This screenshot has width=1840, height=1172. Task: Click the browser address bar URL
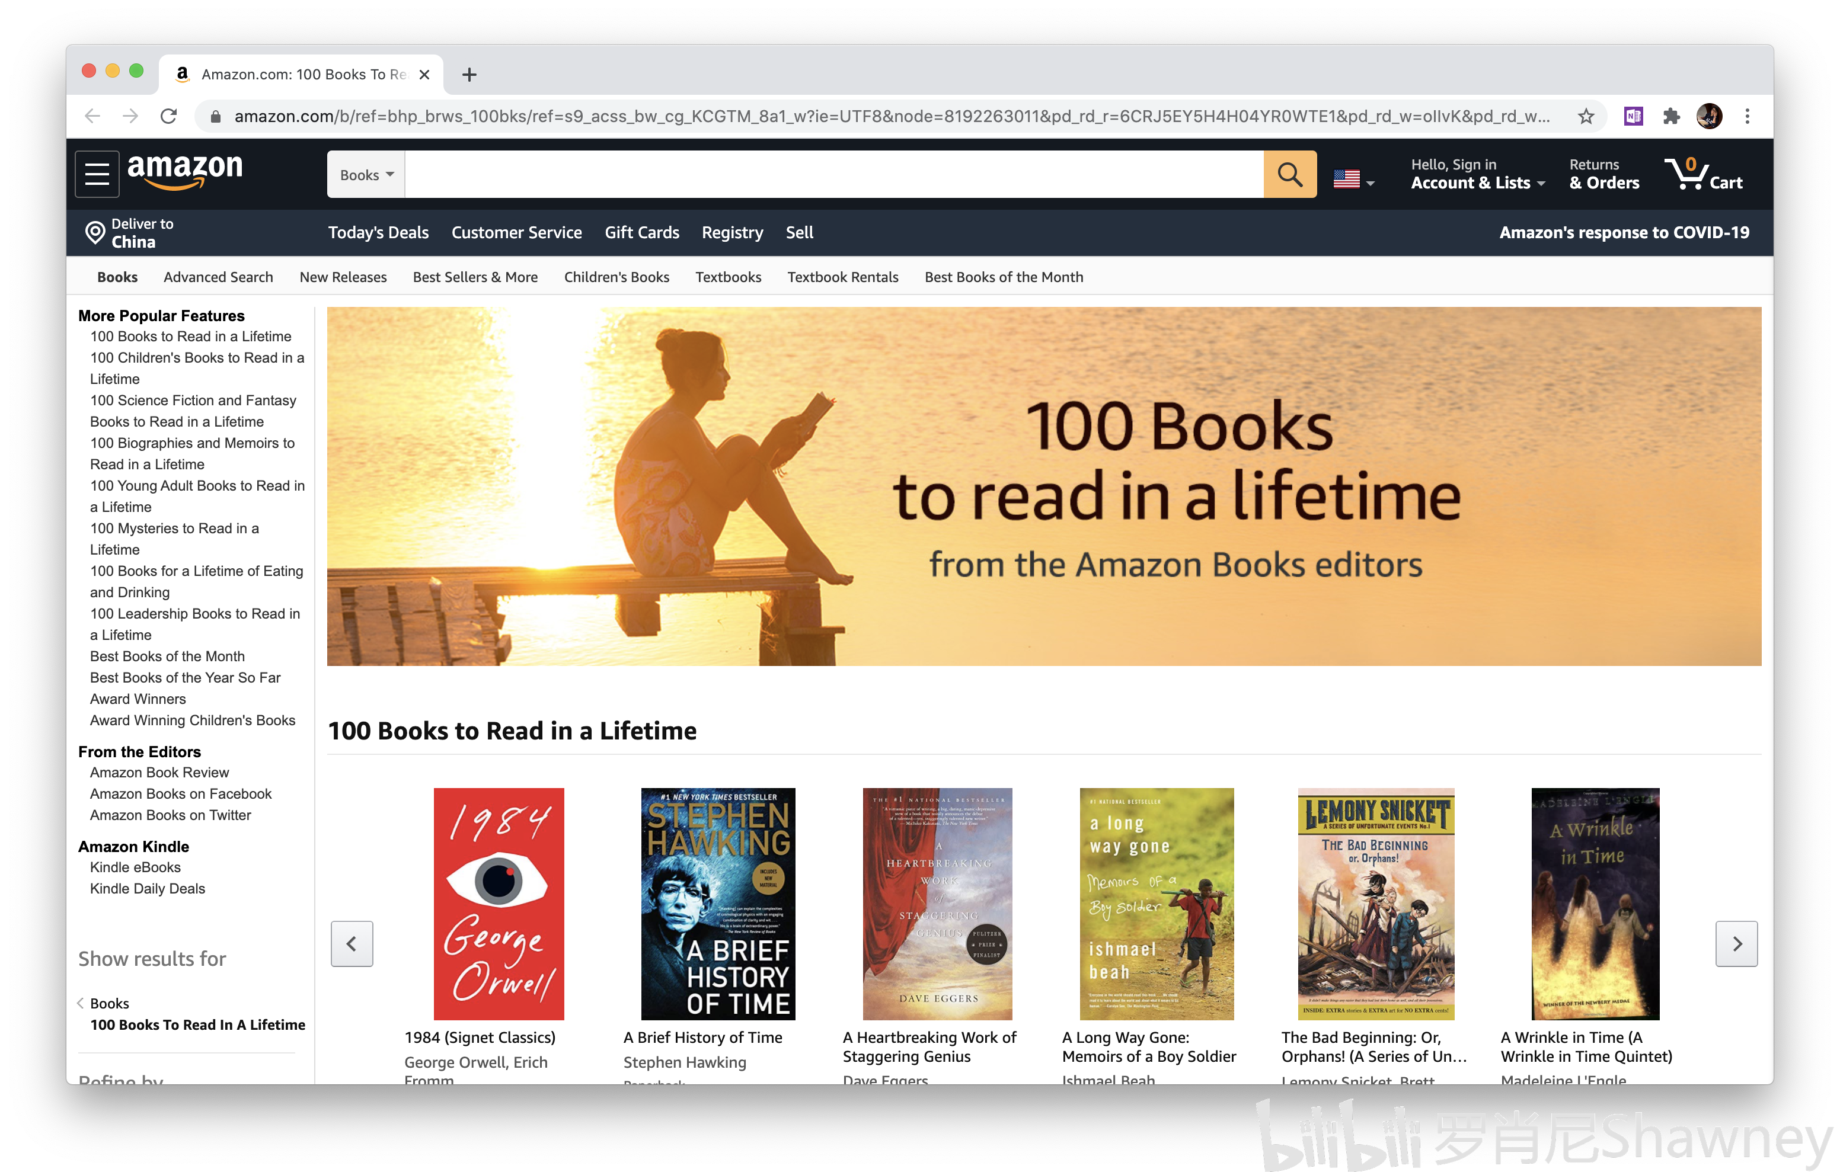[892, 116]
